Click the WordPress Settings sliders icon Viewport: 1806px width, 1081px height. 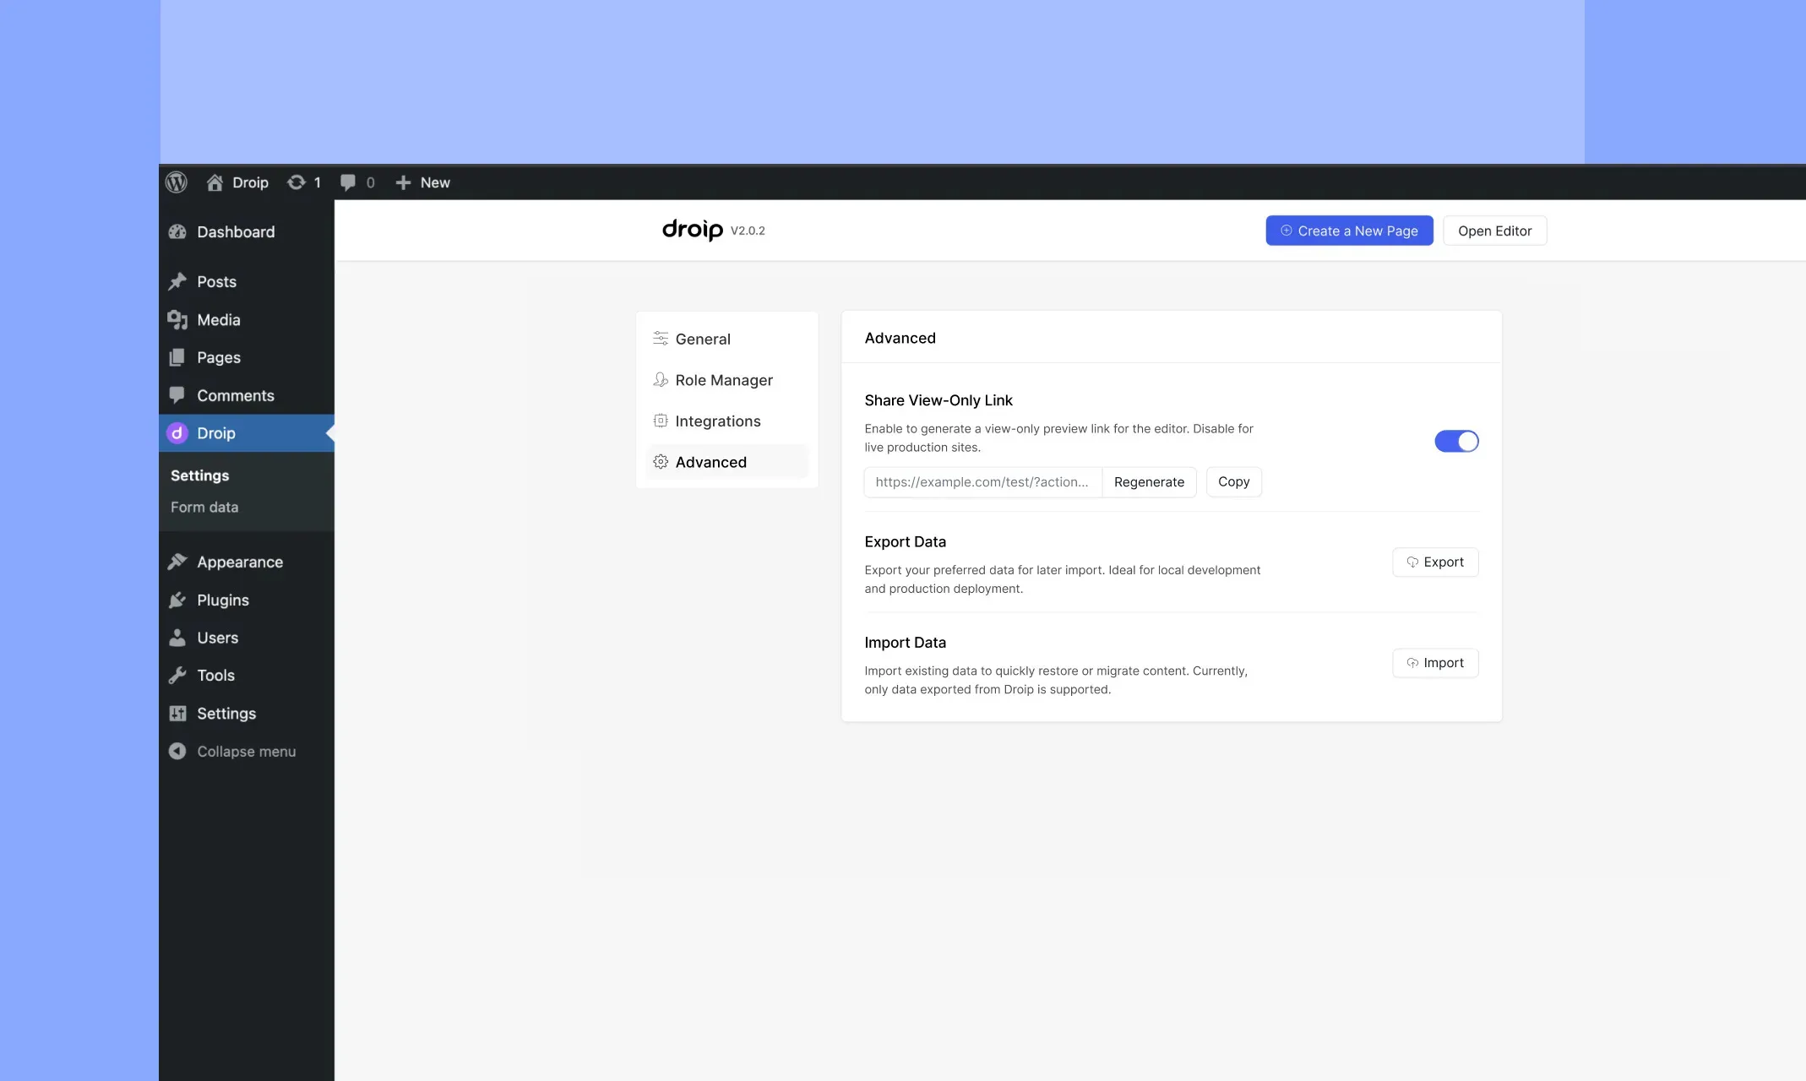click(177, 714)
